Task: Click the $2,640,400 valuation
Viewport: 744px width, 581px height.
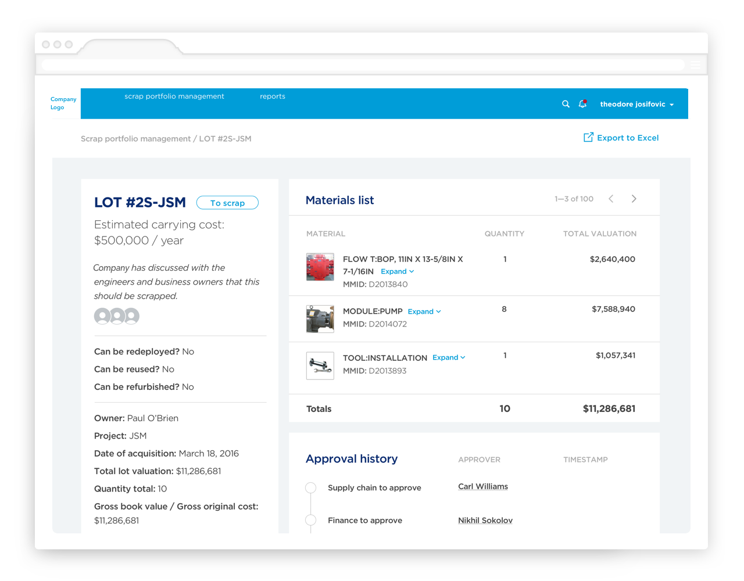Action: click(613, 259)
